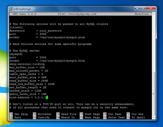Click the 'read_rnd_buffer_size = 256K' line

pos(32,84)
